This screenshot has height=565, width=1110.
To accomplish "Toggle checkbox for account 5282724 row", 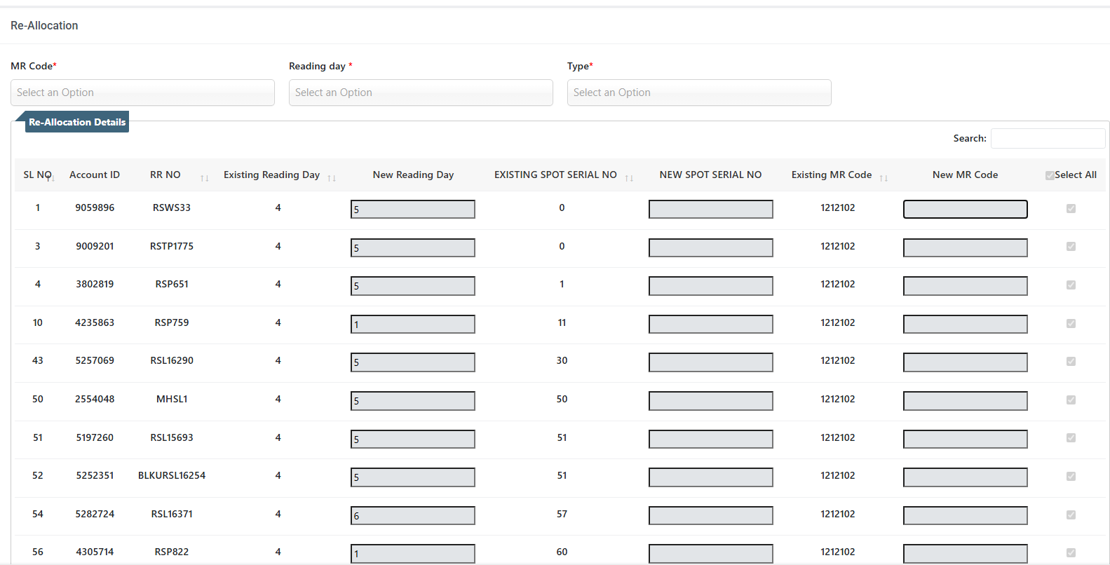I will click(1071, 515).
